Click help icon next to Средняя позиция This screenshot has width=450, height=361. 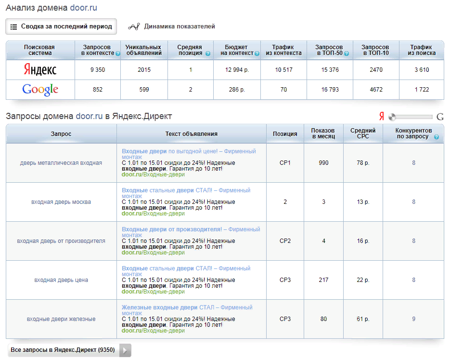[208, 53]
